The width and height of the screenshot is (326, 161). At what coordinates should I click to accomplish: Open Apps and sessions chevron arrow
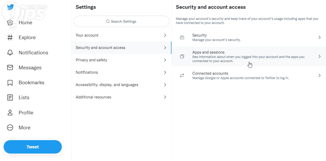(x=319, y=56)
